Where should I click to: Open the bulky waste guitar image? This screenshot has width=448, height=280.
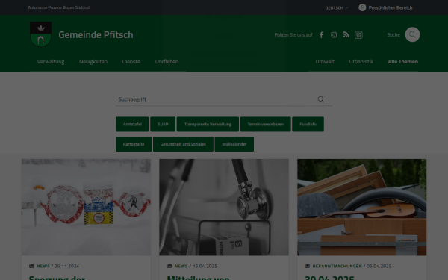coord(361,207)
